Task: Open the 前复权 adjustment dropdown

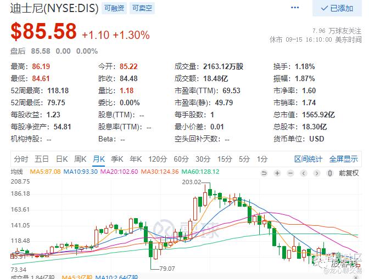Action: pyautogui.click(x=349, y=173)
